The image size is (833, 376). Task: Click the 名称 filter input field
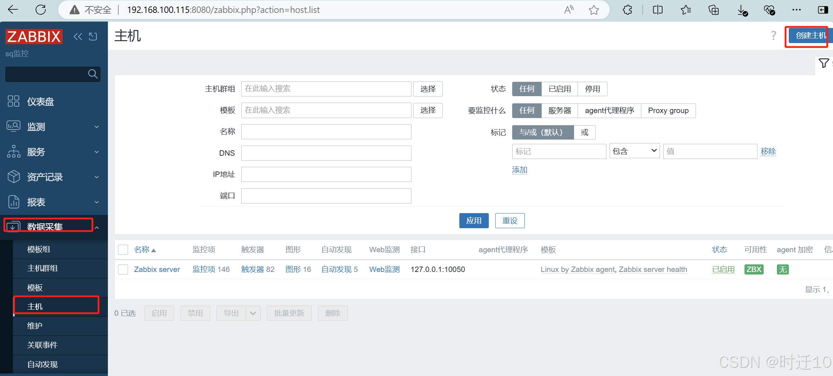326,132
